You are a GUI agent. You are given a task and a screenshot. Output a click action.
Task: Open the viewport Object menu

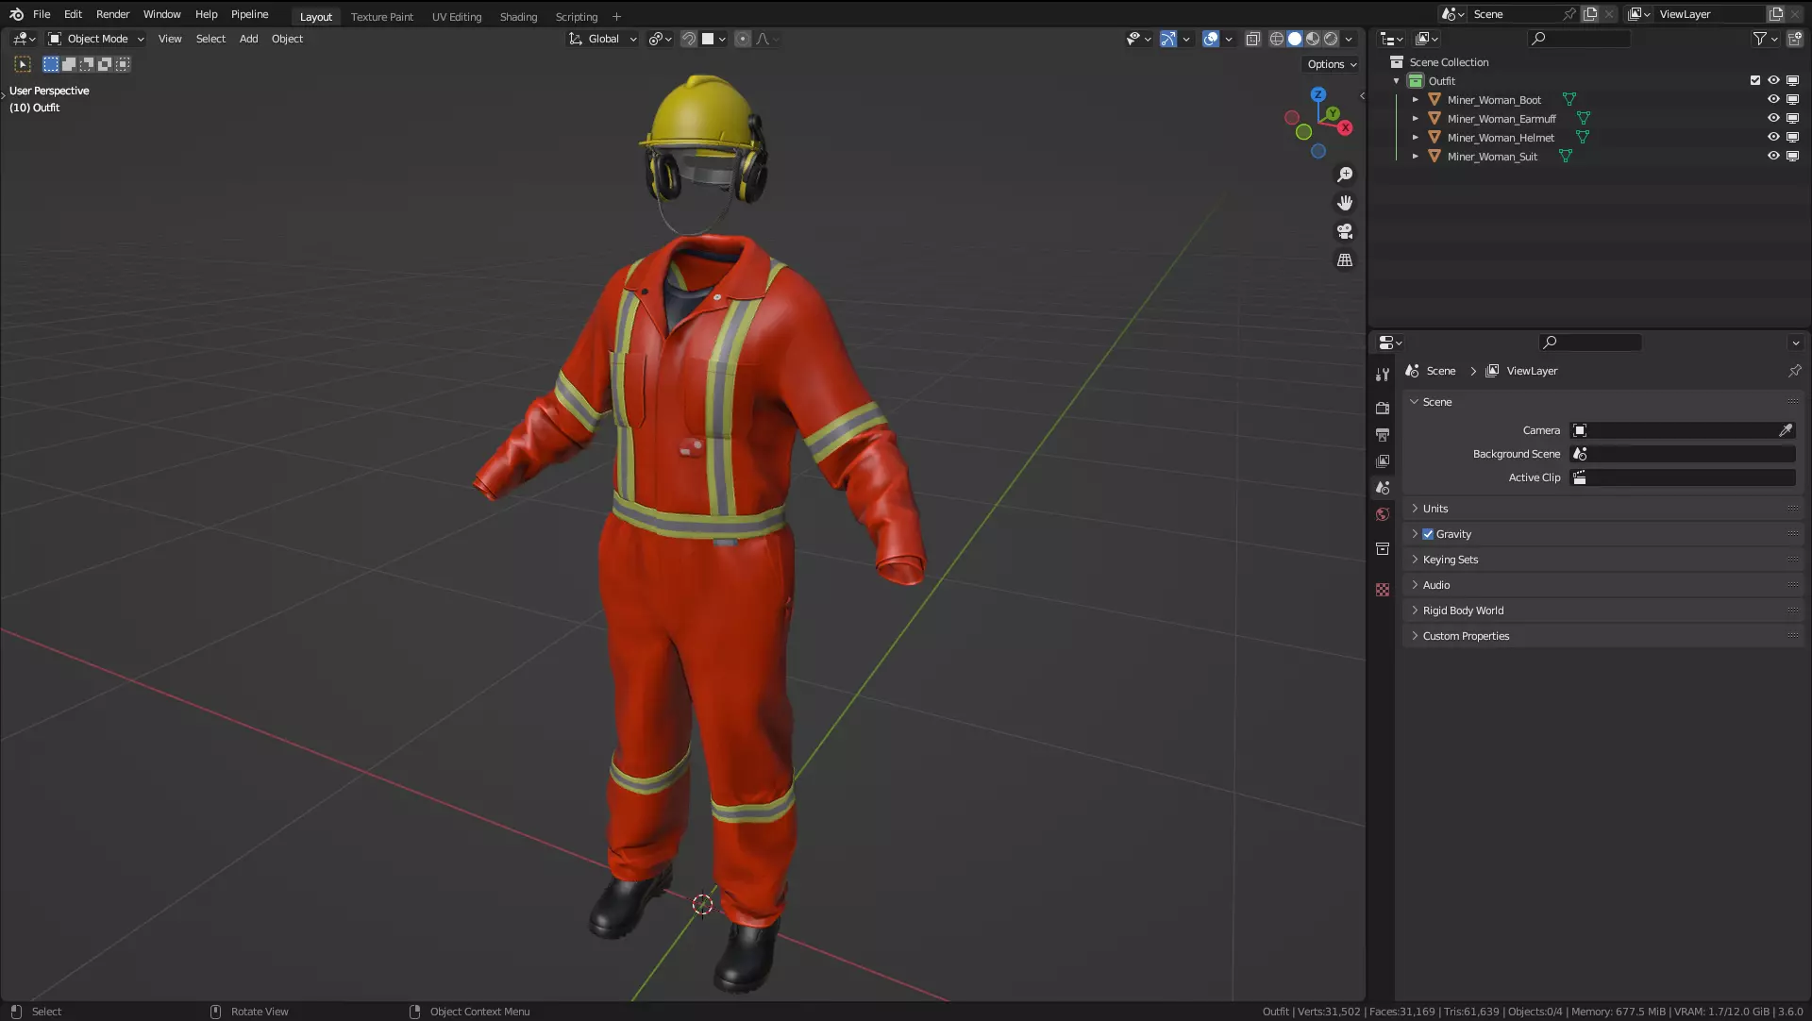(287, 39)
